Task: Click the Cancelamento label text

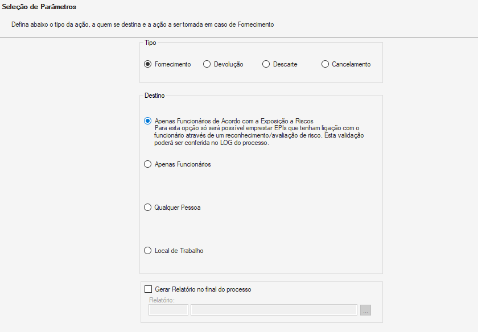Action: coord(351,64)
